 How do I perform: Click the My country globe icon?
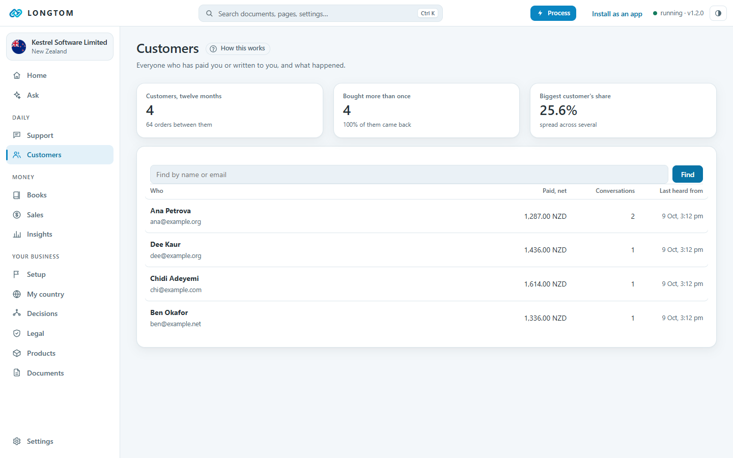pos(17,294)
